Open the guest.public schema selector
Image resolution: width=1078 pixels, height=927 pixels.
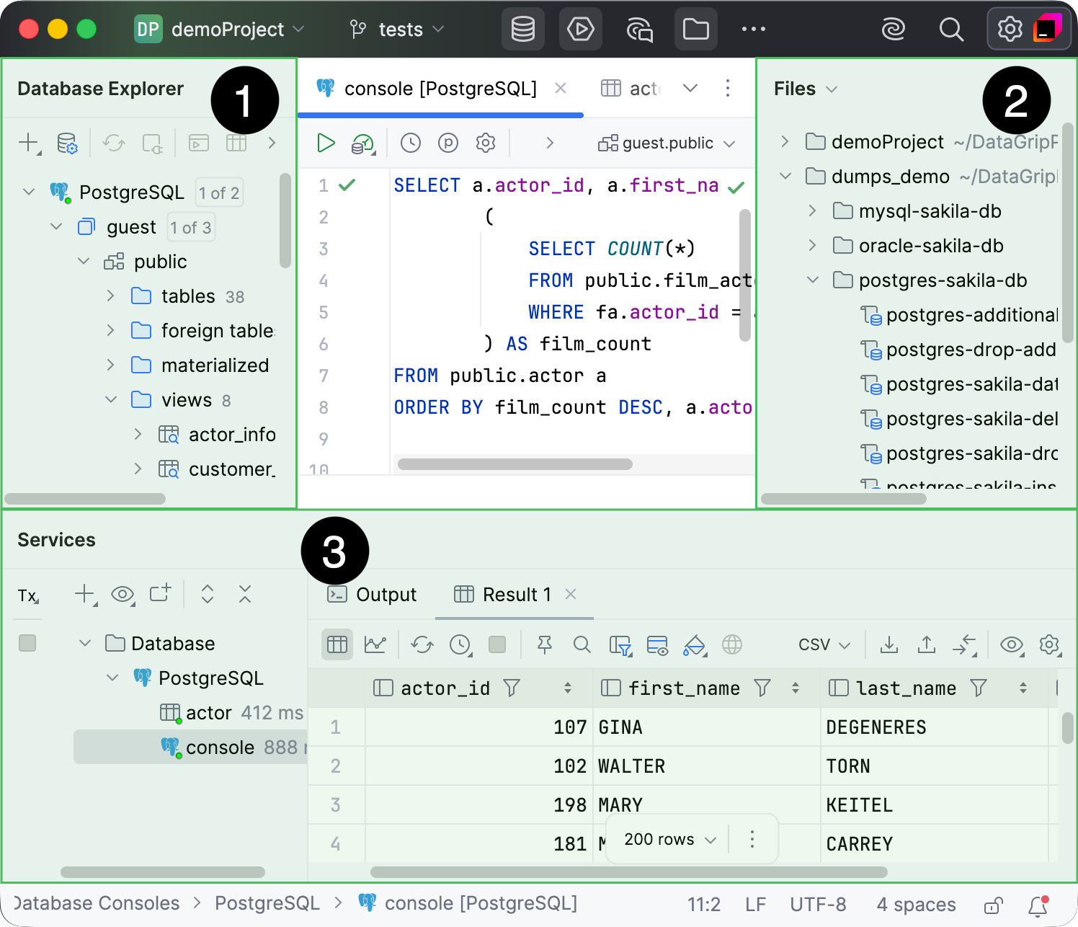point(667,143)
